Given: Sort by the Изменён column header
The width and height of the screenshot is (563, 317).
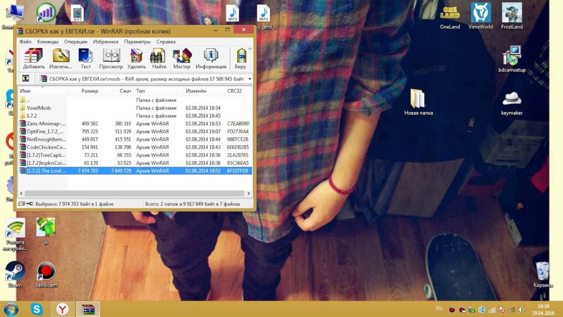Looking at the screenshot, I should 204,91.
